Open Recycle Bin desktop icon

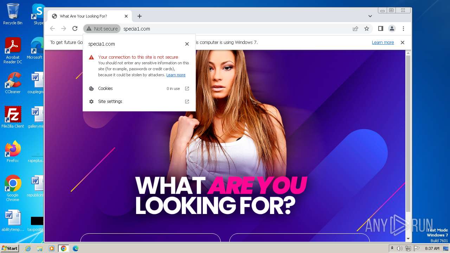pos(13,14)
